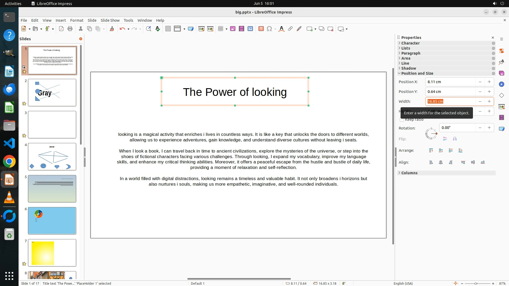
Task: Click Export as PDF toolbar icon
Action: (x=61, y=29)
